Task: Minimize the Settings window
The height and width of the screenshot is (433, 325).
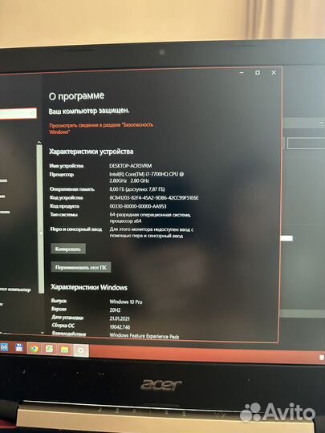Action: tap(242, 73)
